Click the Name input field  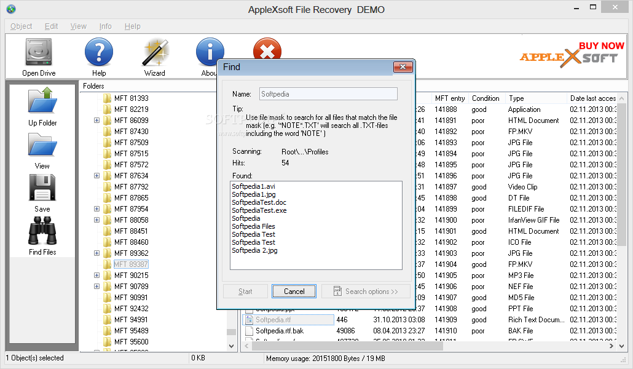coord(328,93)
